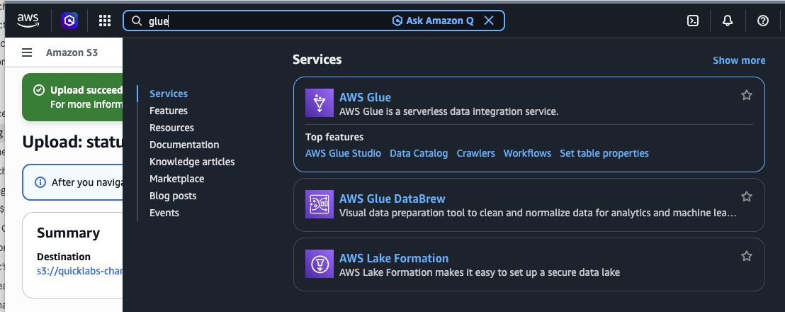Open the AWS Glue DataBrew link

[x=392, y=199]
